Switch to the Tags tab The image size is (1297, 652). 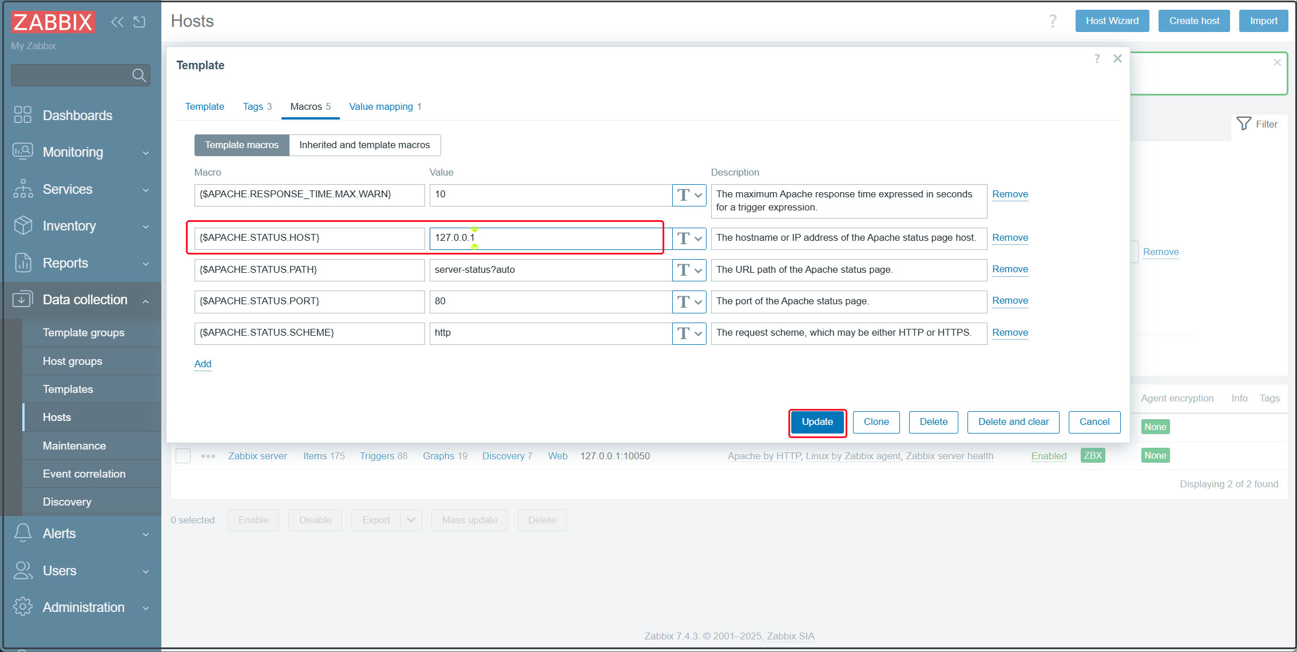(257, 106)
